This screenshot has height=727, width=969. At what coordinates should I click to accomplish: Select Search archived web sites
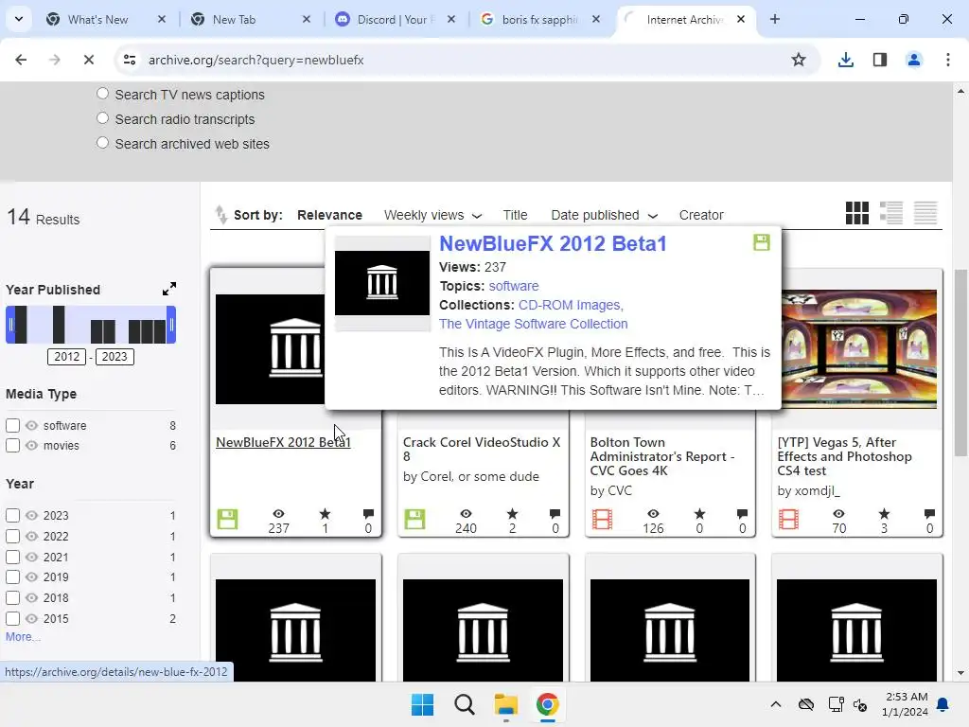[x=102, y=143]
